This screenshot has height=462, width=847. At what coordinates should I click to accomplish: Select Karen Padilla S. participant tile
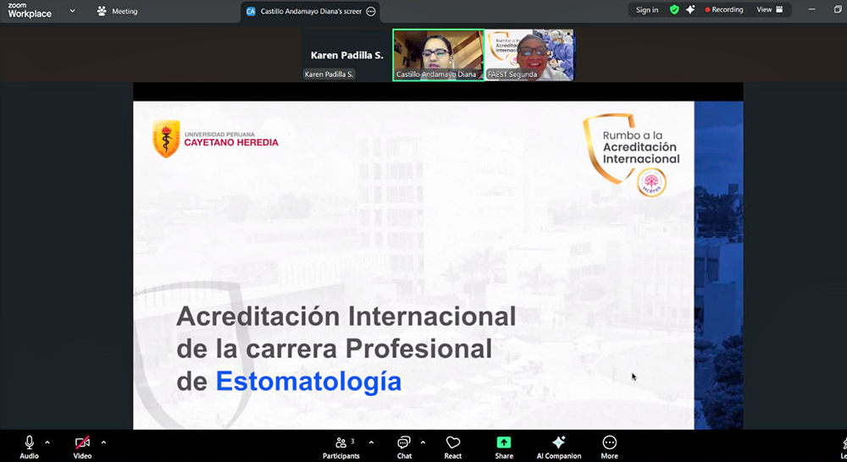click(x=346, y=55)
